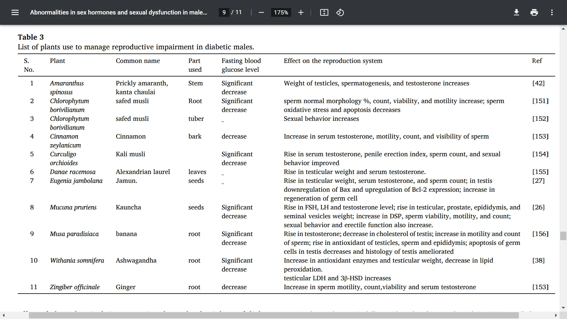Click the reference '[26]'
The height and width of the screenshot is (319, 567).
538,207
